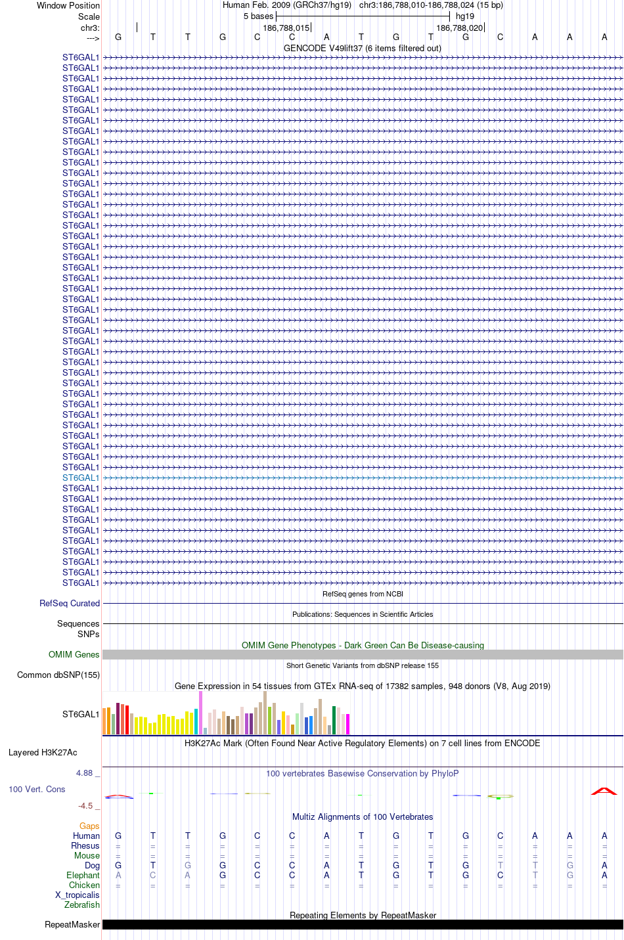Open 'Short Genetic Variants from dbSNP release 155'
This screenshot has height=940, width=624.
363,665
